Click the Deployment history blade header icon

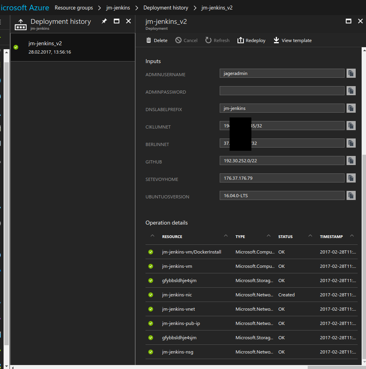pyautogui.click(x=21, y=25)
